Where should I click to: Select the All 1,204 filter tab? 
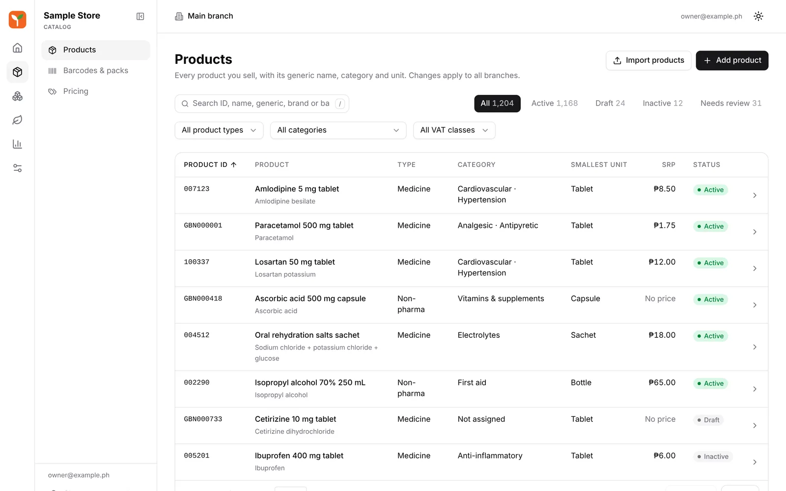coord(497,103)
